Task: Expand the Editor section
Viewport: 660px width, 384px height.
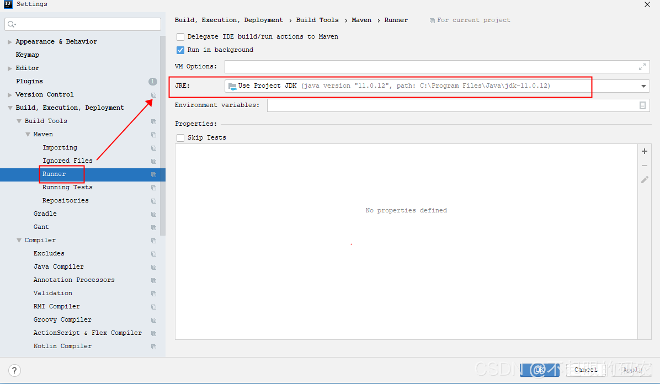Action: pos(10,68)
